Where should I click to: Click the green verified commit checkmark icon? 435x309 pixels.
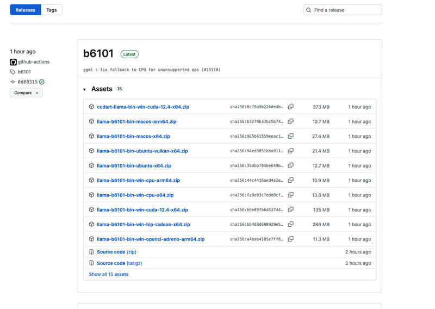(x=42, y=82)
